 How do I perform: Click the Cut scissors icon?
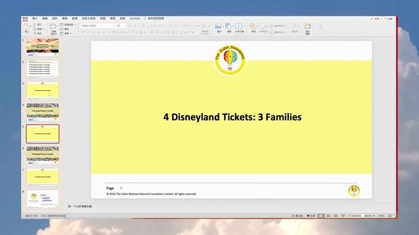tap(35, 25)
